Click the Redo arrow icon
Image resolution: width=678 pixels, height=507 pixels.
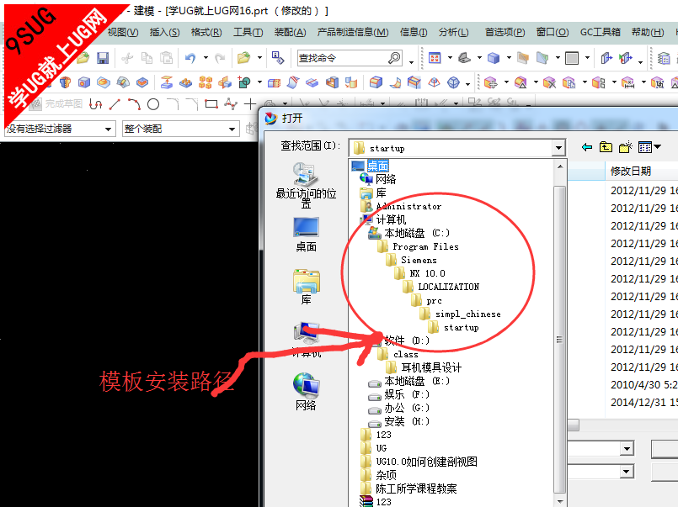pyautogui.click(x=221, y=58)
